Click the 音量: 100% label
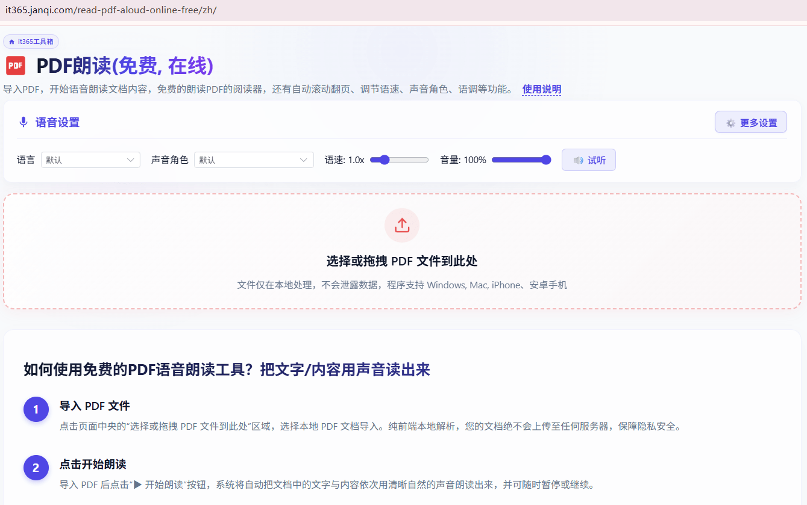The width and height of the screenshot is (807, 505). point(463,160)
